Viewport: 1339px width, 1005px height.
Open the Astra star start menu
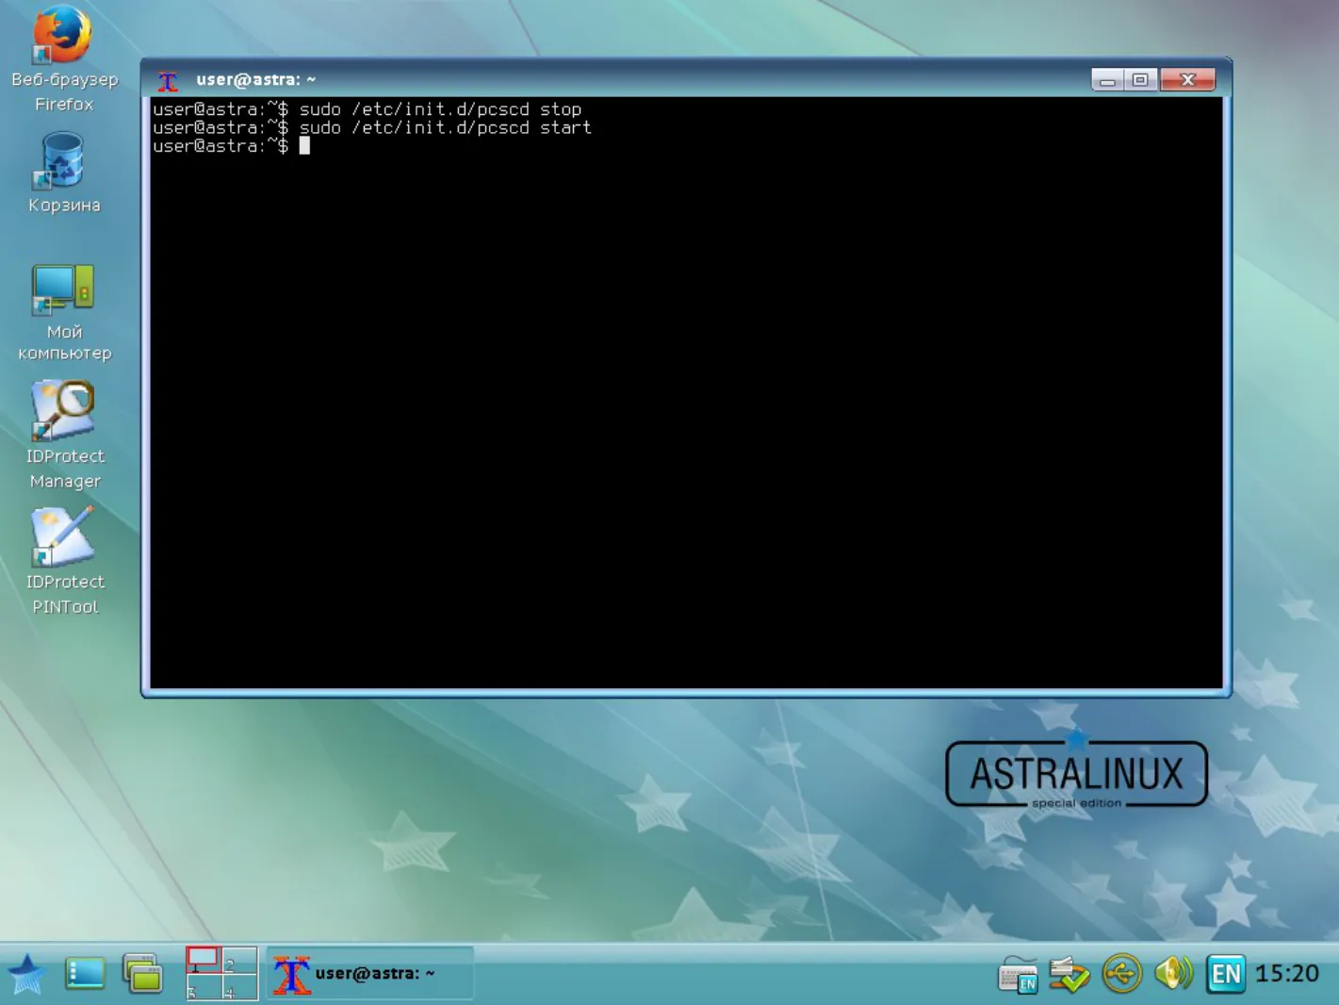click(x=26, y=974)
